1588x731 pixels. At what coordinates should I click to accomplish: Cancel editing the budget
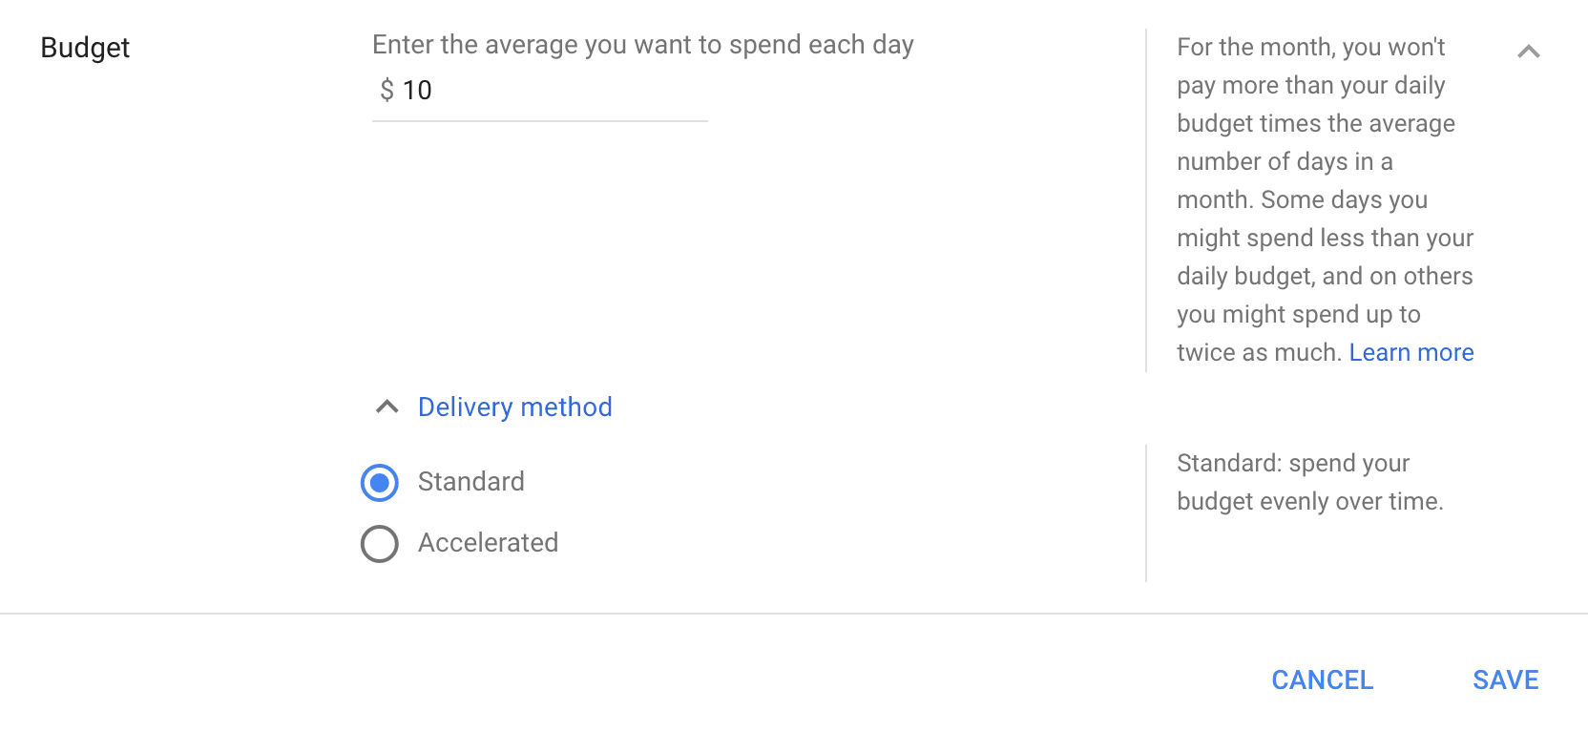(1322, 680)
